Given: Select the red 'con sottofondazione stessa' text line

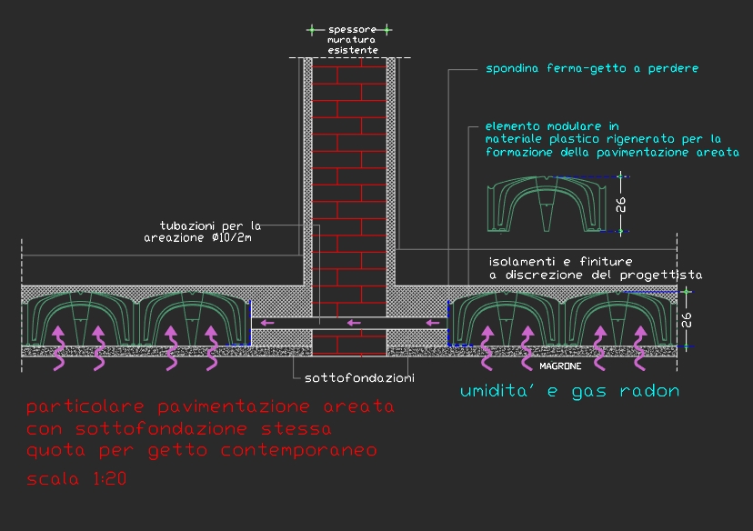Looking at the screenshot, I should pyautogui.click(x=178, y=428).
